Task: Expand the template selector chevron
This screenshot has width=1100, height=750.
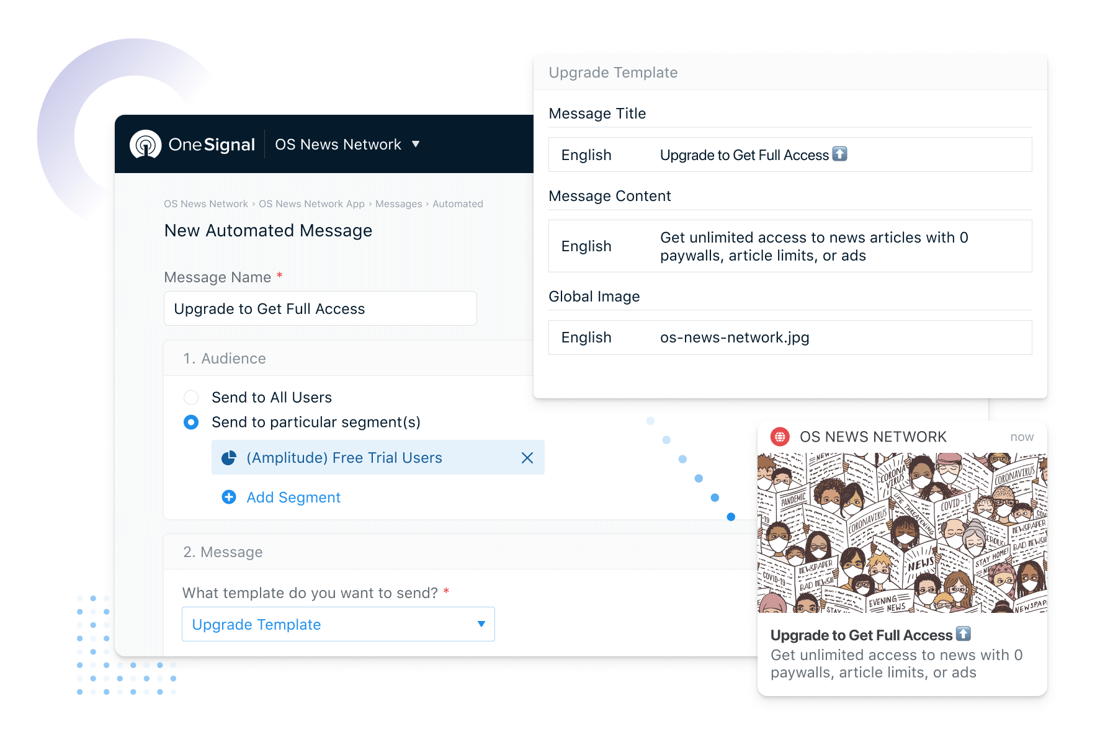Action: (x=480, y=624)
